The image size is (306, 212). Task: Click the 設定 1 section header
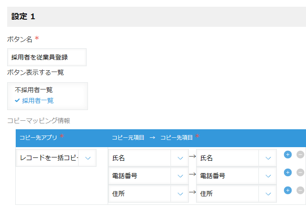pyautogui.click(x=157, y=17)
